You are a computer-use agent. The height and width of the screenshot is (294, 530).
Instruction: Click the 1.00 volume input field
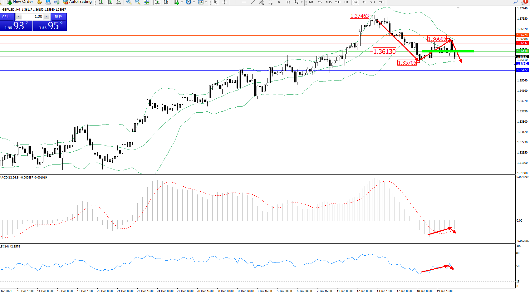pyautogui.click(x=32, y=17)
